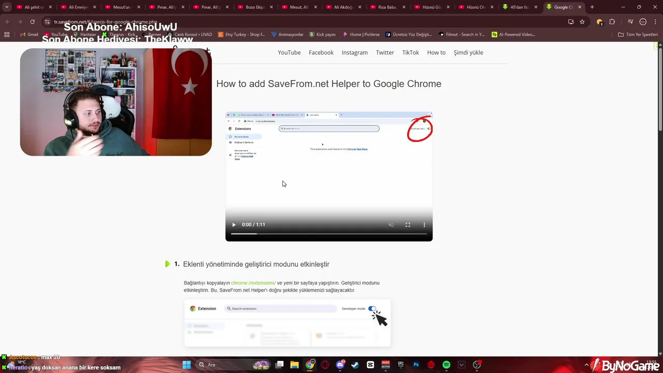Open Photoshop from the taskbar

click(416, 365)
